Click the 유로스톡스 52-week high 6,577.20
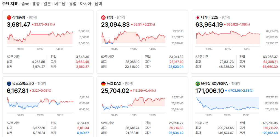Screen dimensions: 280x137 click(39, 128)
